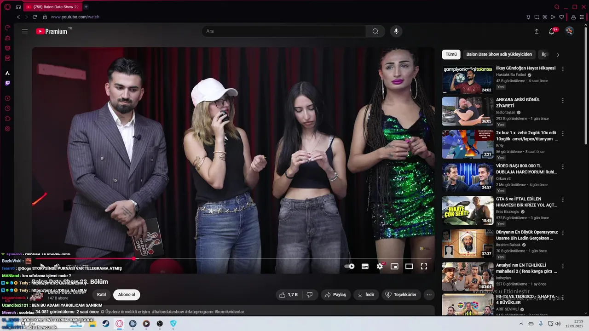Open Usame Bin Ladin video thumbnail
The image size is (589, 331).
(468, 244)
